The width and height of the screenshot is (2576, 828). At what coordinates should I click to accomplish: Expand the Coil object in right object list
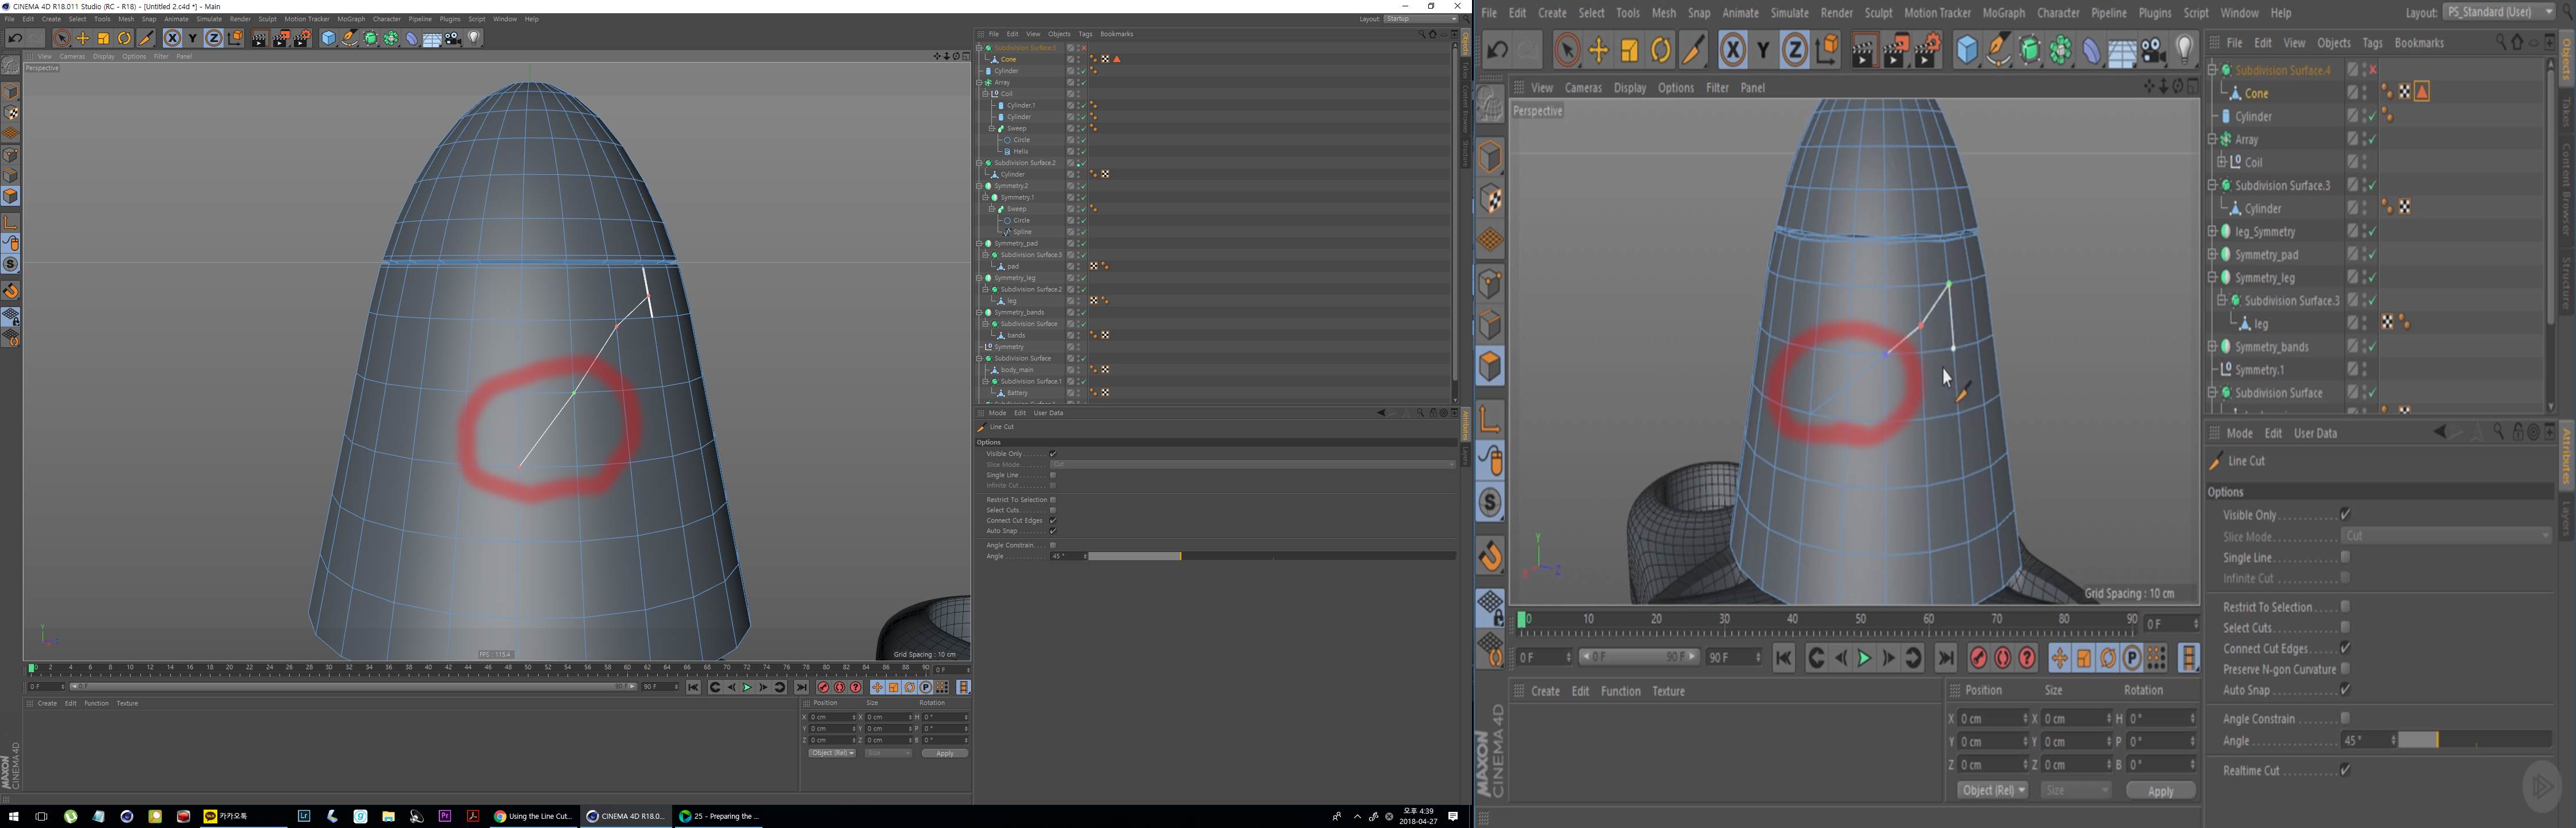coord(2221,162)
